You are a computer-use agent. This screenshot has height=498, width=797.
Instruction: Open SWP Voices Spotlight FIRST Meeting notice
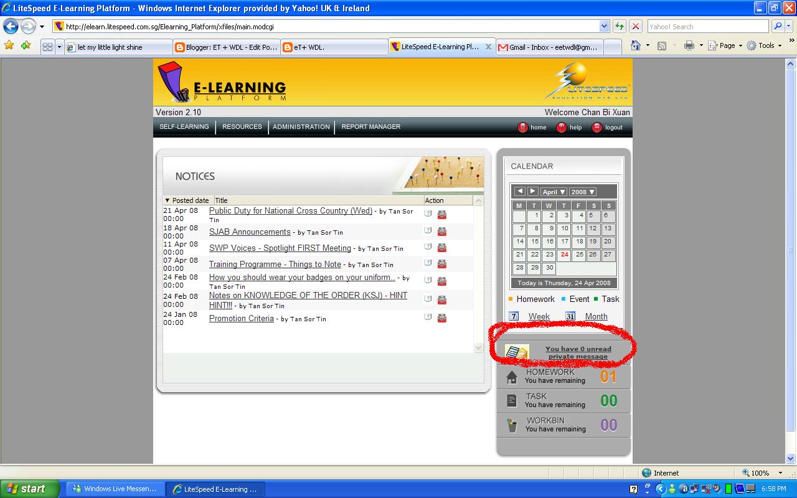pos(280,248)
